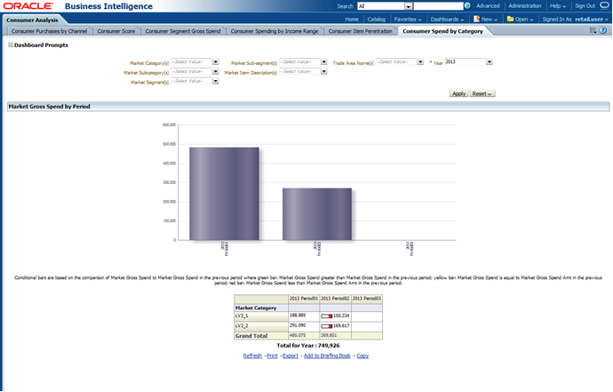Open the Market Subcategory(s) dropdown
The image size is (613, 392).
pos(215,72)
